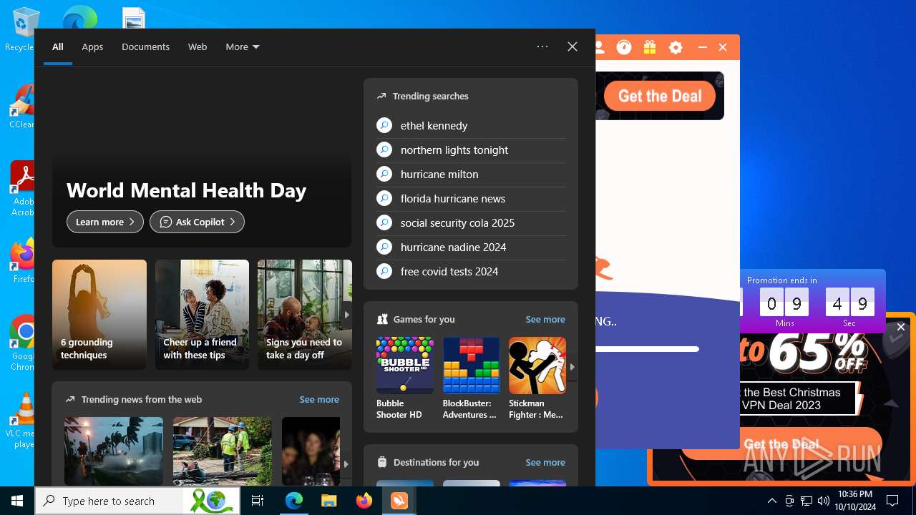Click Get the Deal in Christmas promo popup
Image resolution: width=916 pixels, height=515 pixels.
coord(781,444)
